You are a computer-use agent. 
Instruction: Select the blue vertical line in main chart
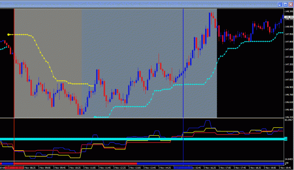[x=183, y=63]
